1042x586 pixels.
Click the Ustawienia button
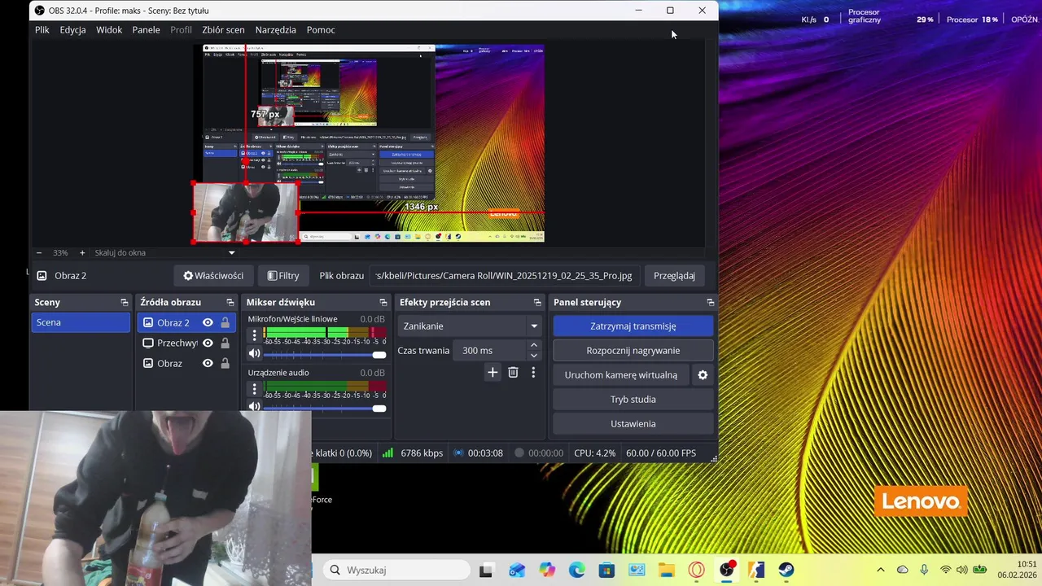click(633, 423)
